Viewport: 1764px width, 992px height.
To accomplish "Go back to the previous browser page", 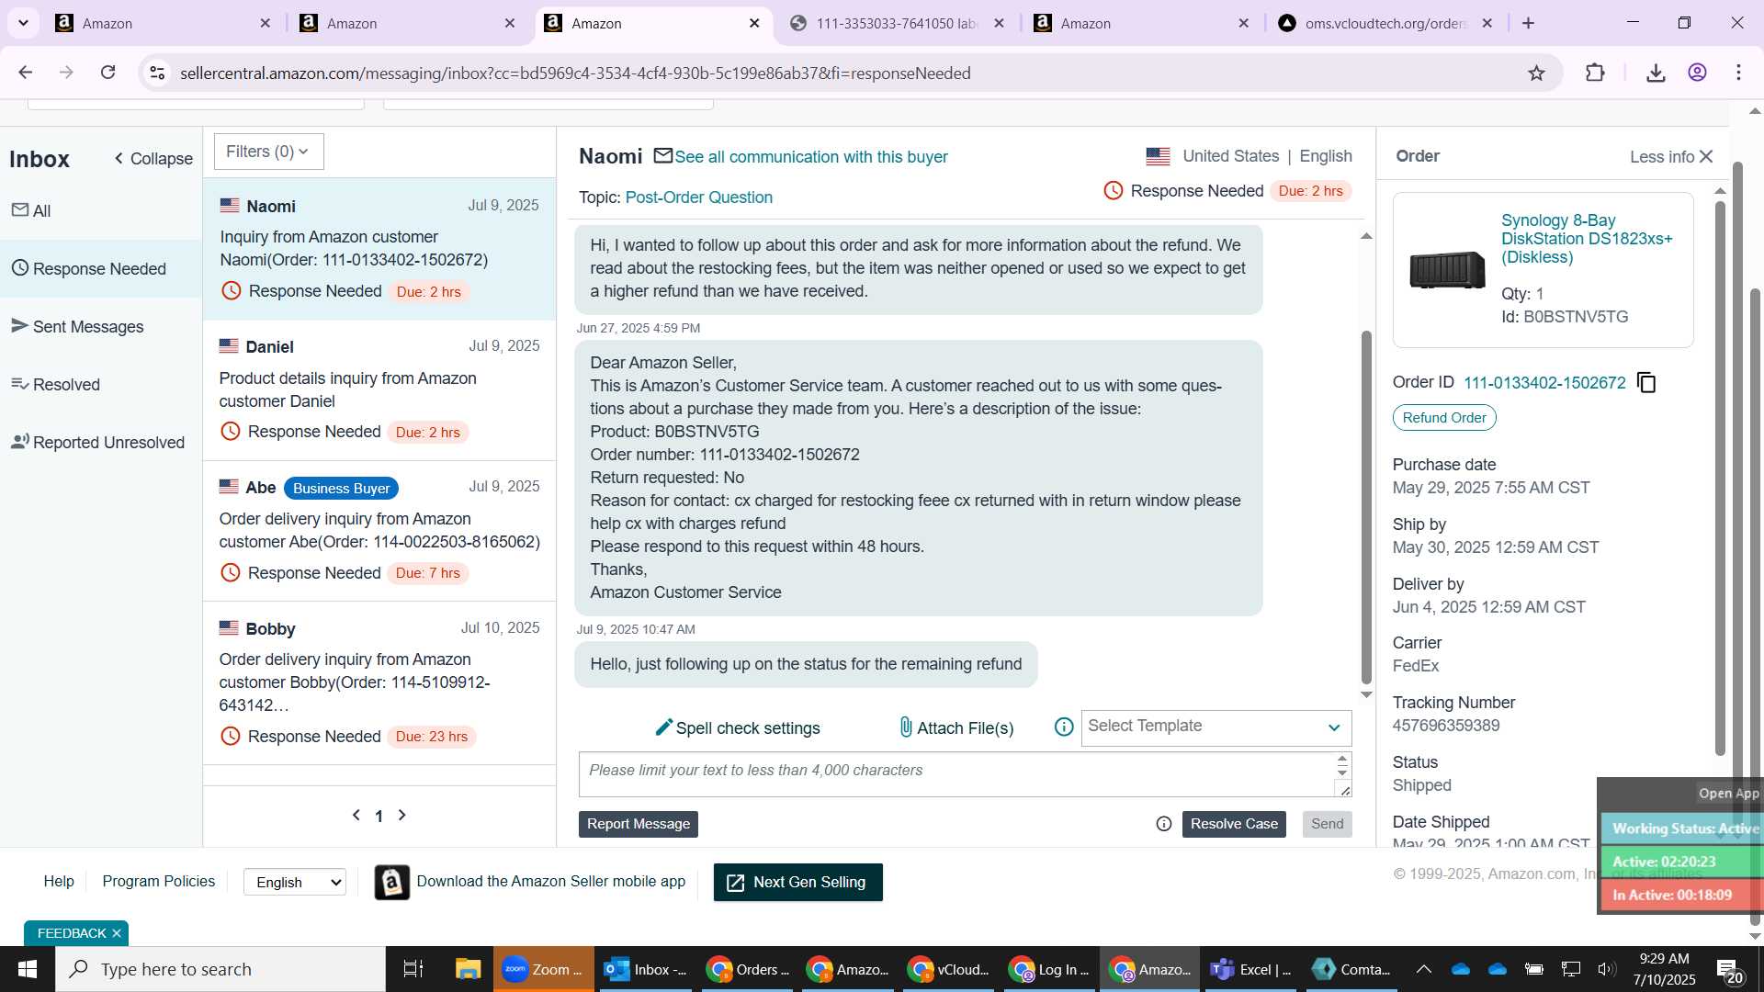I will pos(26,73).
